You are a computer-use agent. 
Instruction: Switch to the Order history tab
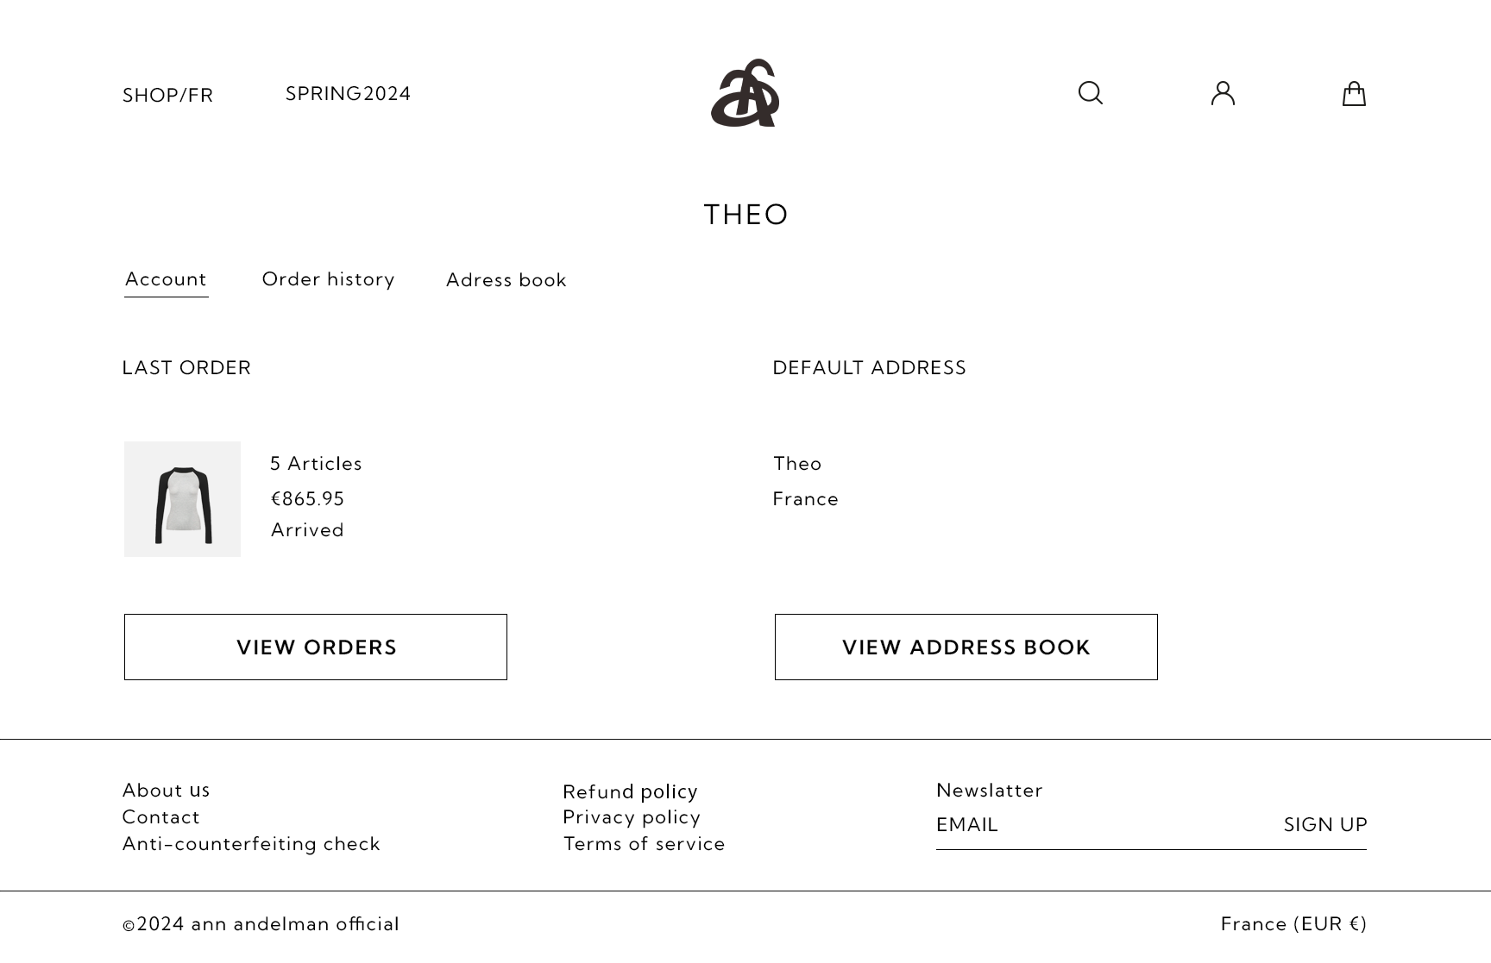coord(328,279)
